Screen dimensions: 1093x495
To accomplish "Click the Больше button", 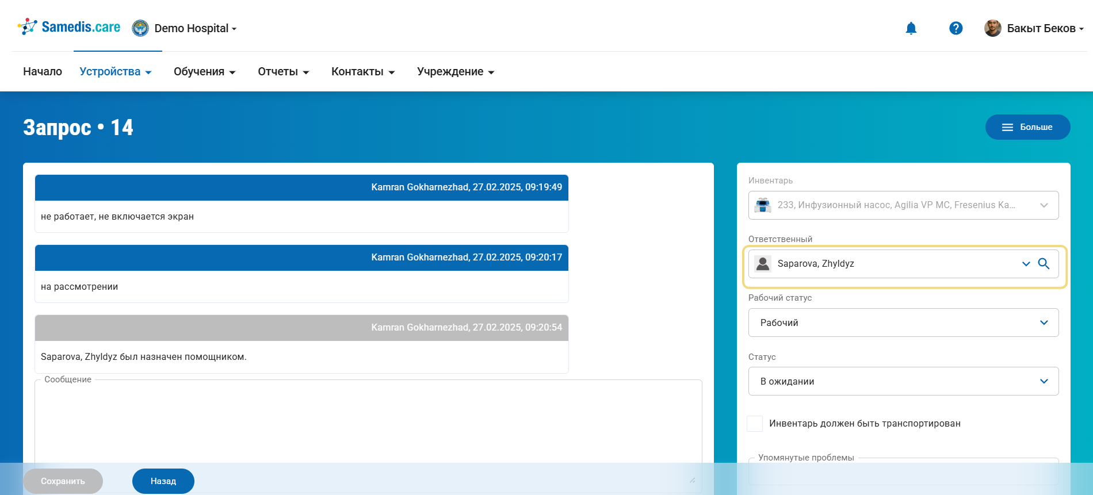I will [x=1027, y=127].
